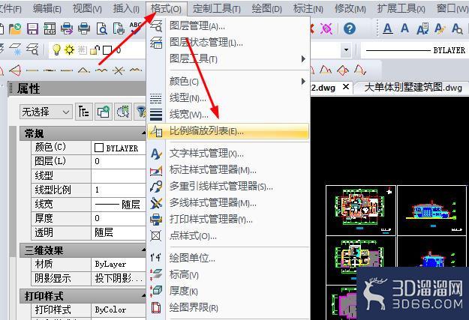Choose 图层状态管理(L)... menu entry
The height and width of the screenshot is (320, 469).
point(228,43)
